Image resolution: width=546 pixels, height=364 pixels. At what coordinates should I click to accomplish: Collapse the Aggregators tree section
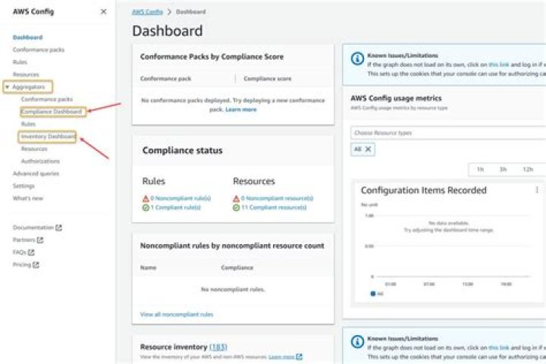tap(7, 87)
